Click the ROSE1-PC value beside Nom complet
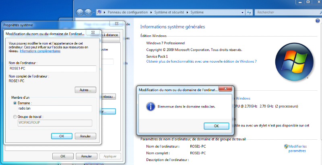 (198, 153)
